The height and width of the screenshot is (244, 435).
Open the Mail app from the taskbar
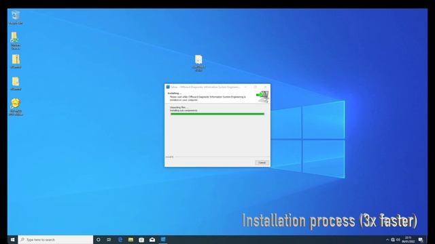(152, 239)
